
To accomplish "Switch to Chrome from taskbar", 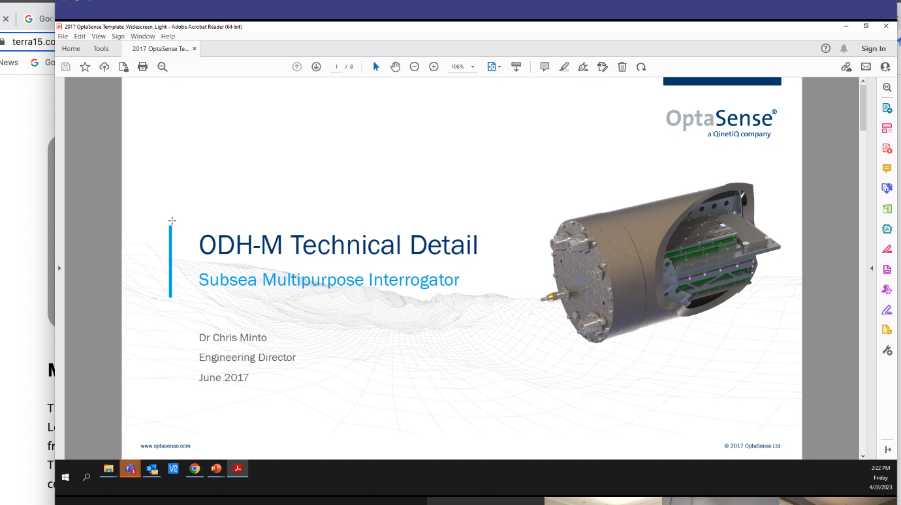I will point(195,468).
